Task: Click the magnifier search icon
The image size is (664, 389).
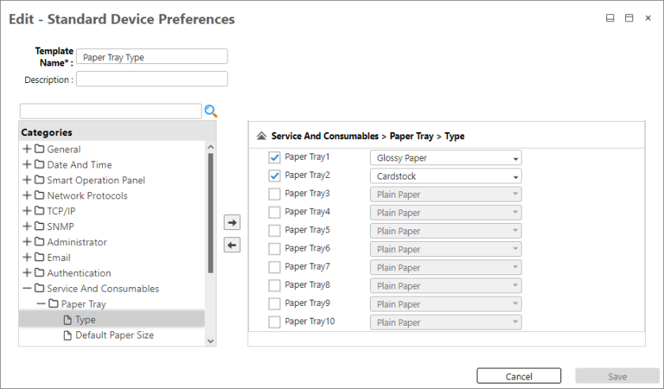Action: coord(211,111)
